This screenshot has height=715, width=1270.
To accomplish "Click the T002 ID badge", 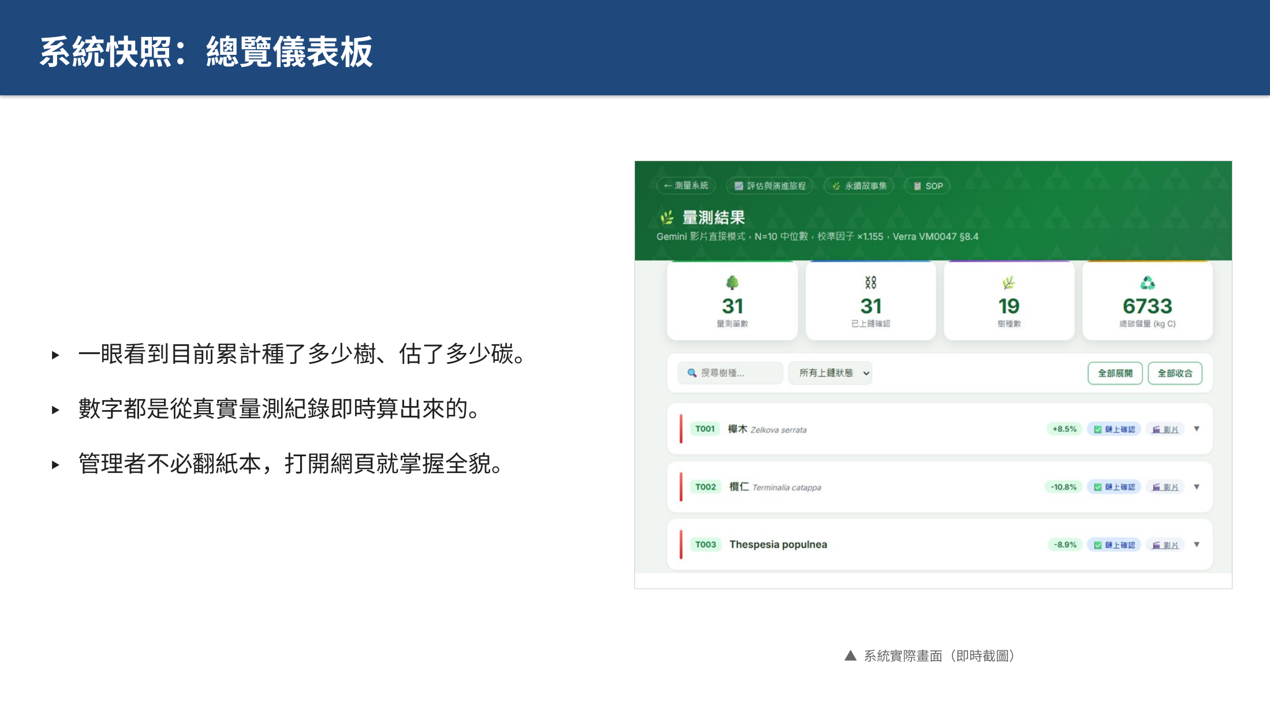I will click(705, 487).
